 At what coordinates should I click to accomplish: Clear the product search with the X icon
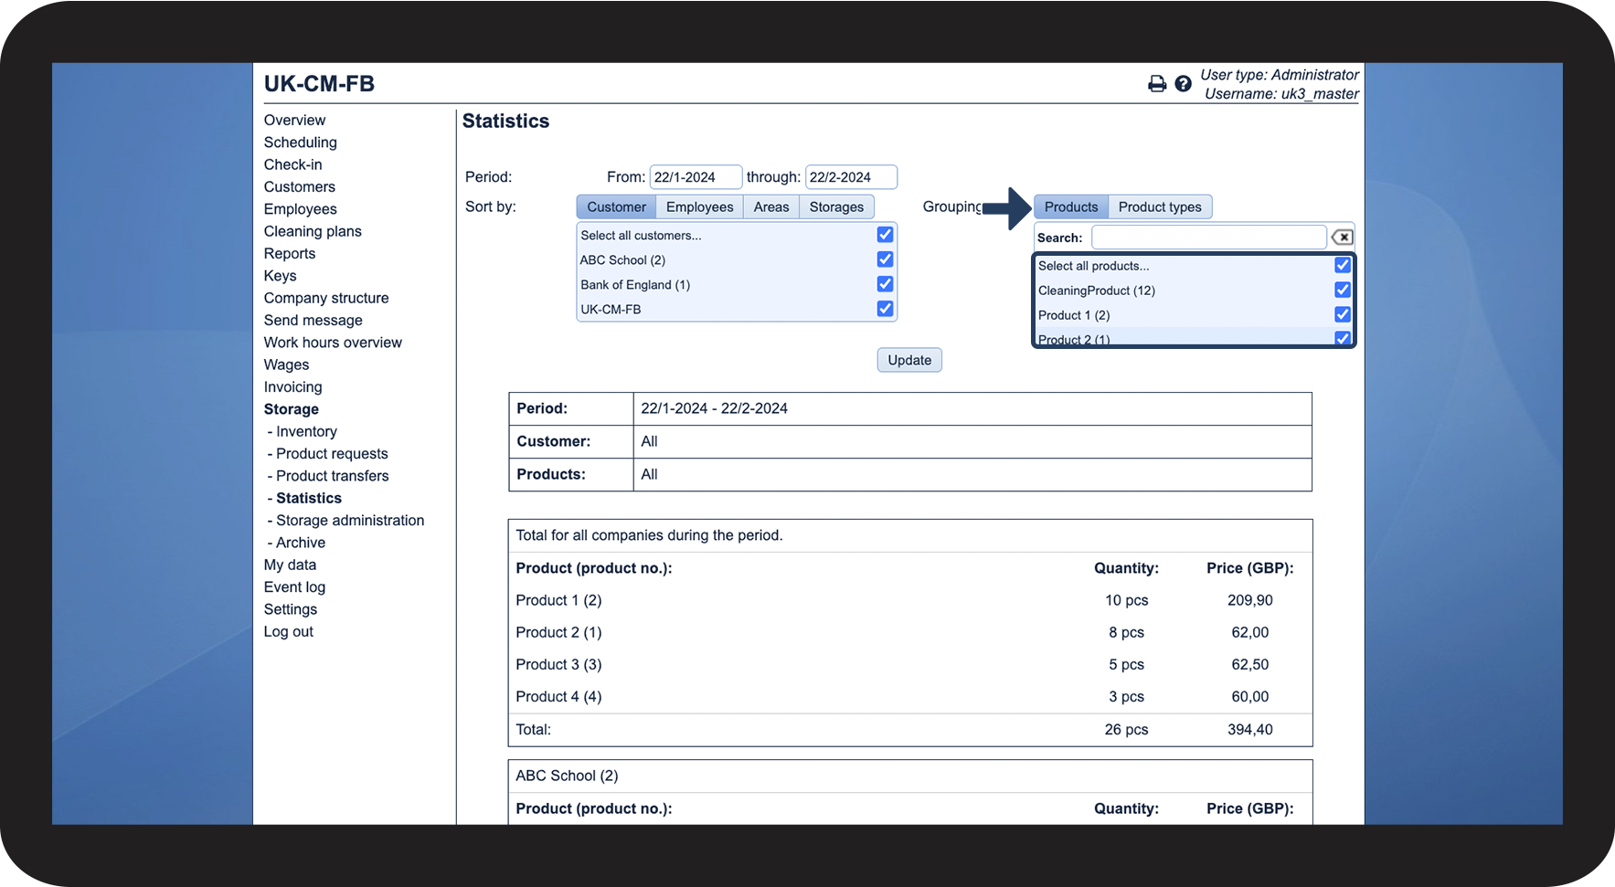pyautogui.click(x=1342, y=238)
